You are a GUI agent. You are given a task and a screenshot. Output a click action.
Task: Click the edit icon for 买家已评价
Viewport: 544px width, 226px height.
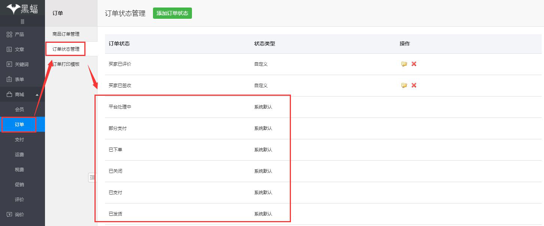pyautogui.click(x=404, y=64)
